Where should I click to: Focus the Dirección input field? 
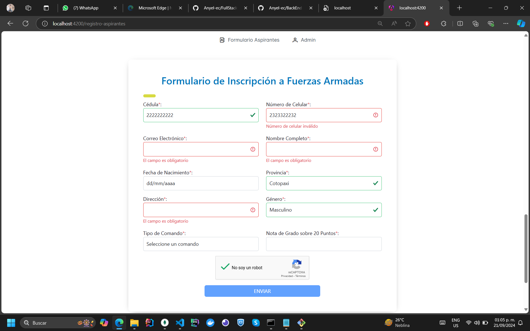tap(201, 210)
